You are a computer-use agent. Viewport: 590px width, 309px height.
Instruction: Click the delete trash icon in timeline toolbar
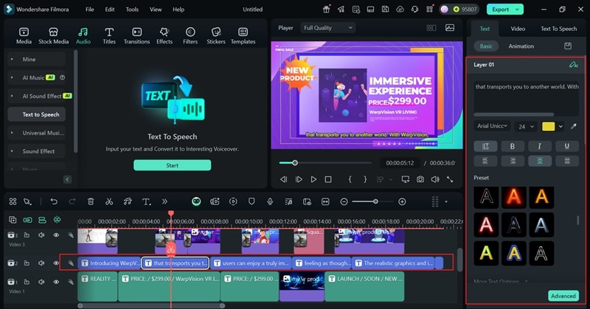point(91,202)
